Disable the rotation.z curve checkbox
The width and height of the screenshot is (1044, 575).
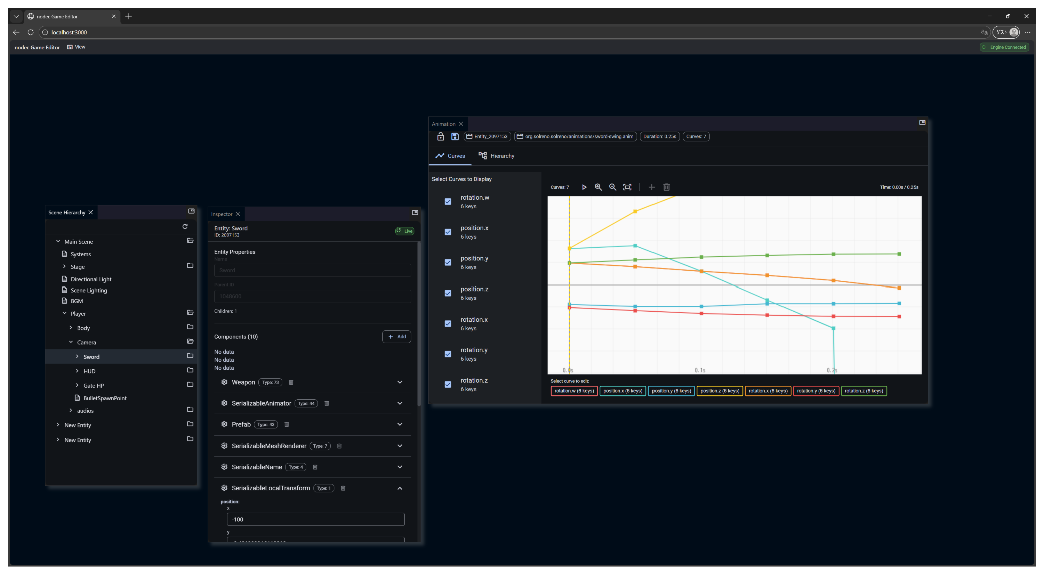click(448, 385)
